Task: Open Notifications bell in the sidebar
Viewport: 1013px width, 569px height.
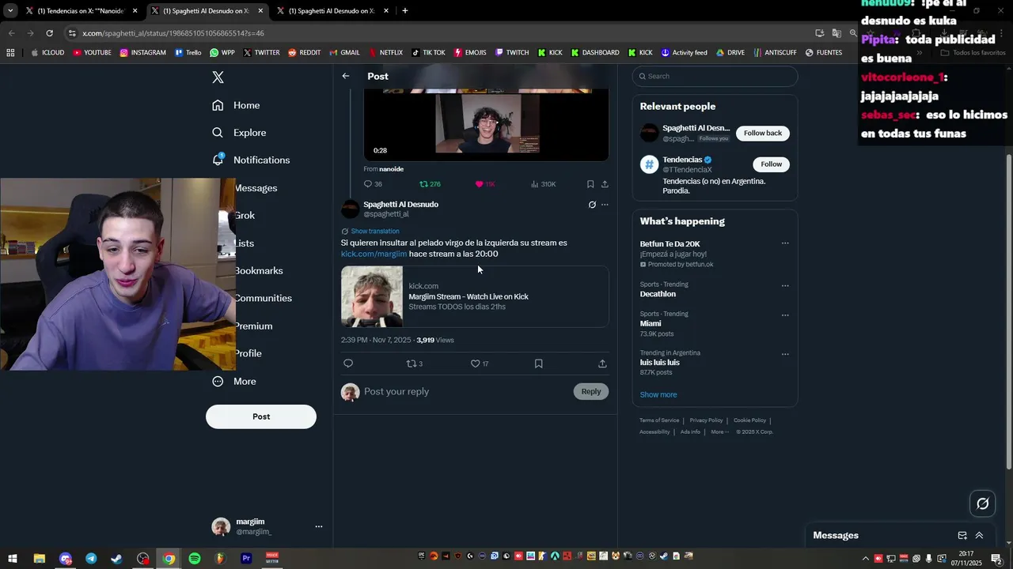Action: pos(218,160)
